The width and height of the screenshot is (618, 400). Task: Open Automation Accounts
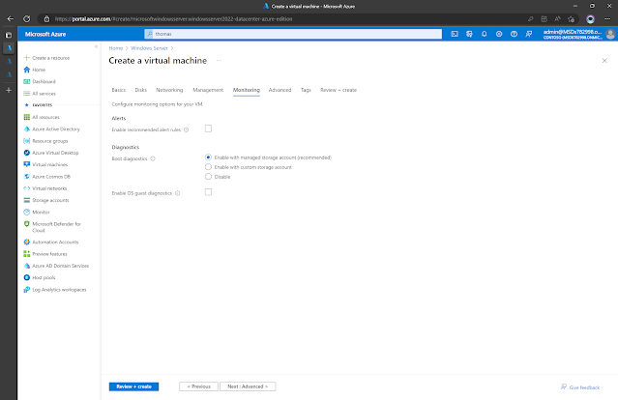(x=51, y=243)
